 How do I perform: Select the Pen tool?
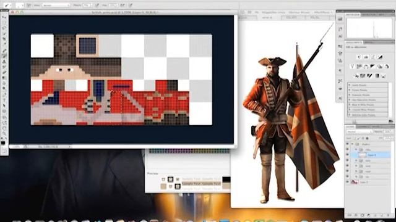click(x=4, y=94)
